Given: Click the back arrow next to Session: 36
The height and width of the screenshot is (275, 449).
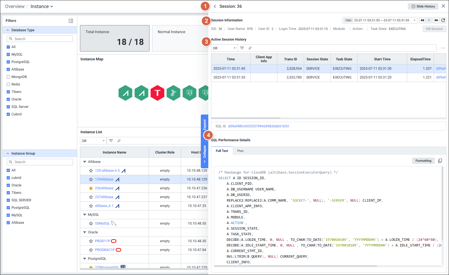Looking at the screenshot, I should (215, 6).
